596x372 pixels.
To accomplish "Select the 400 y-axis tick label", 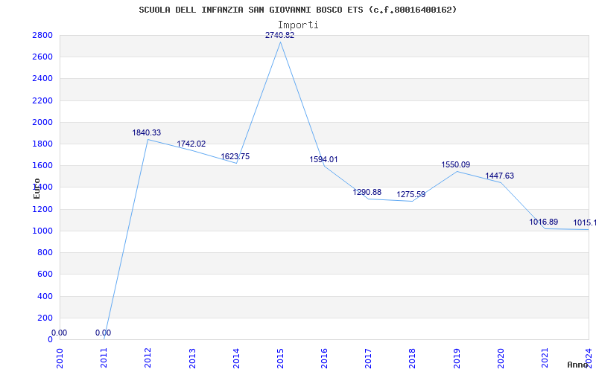I will point(45,296).
